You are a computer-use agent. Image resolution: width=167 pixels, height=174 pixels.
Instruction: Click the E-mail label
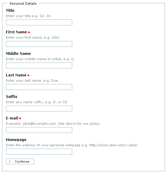(12, 118)
